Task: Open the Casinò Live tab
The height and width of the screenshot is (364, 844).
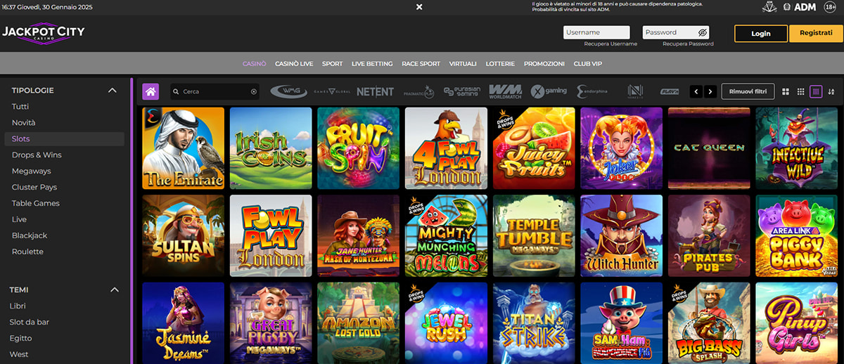Action: tap(294, 63)
